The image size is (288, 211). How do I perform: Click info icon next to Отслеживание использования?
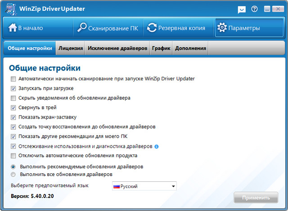pos(157,146)
